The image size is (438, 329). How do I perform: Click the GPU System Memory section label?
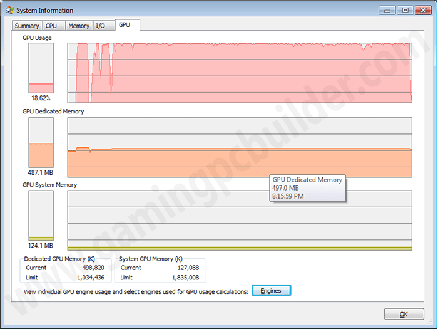click(x=49, y=185)
